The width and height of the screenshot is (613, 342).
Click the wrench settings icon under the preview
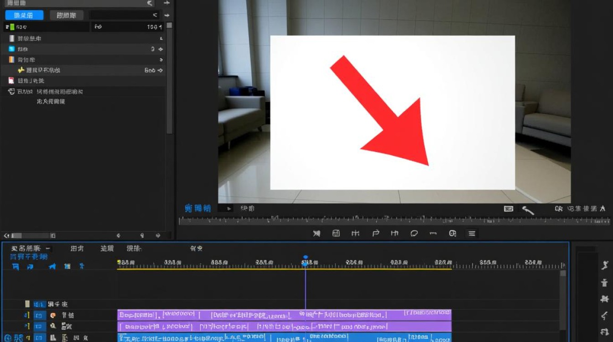click(x=528, y=210)
